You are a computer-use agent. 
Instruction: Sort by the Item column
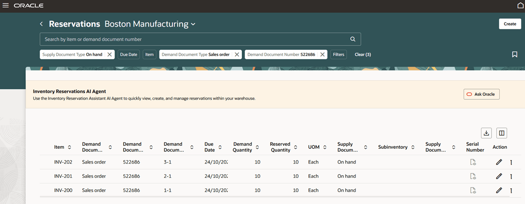(x=70, y=147)
